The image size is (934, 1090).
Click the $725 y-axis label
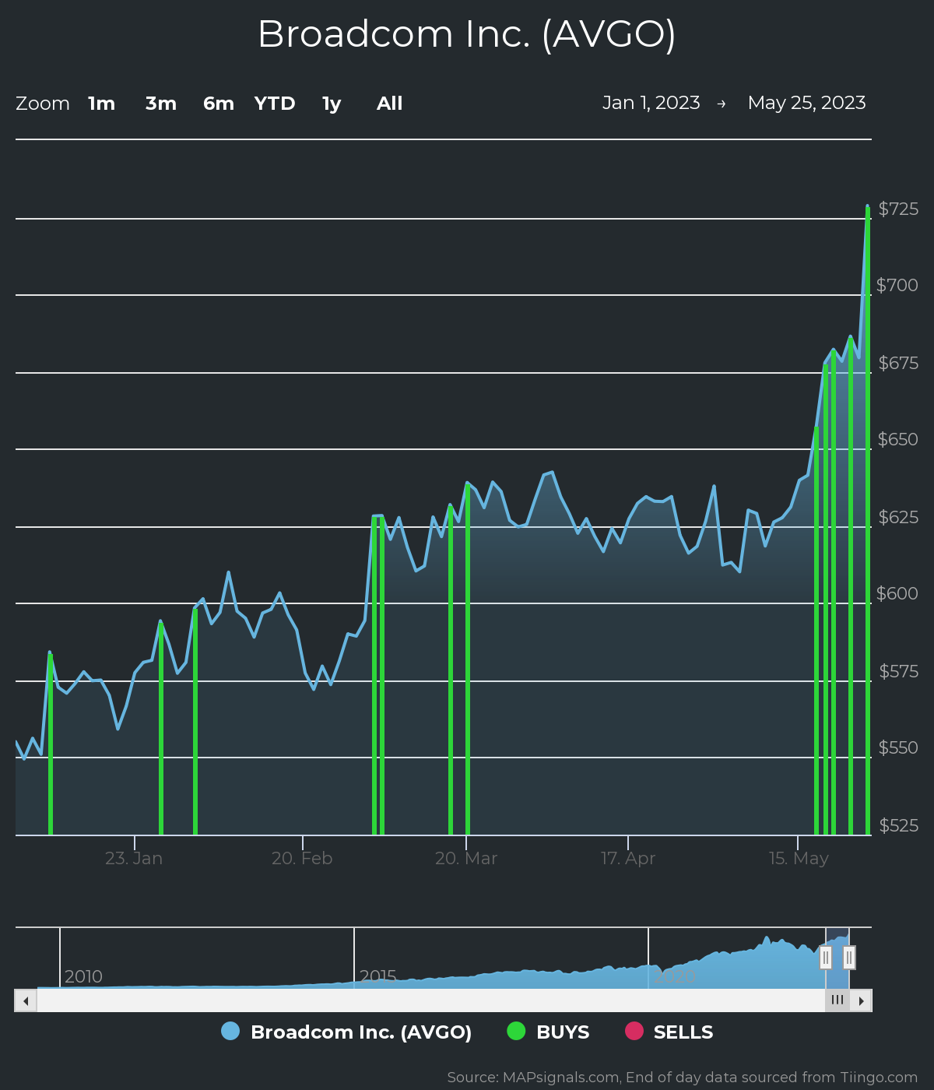tap(898, 209)
